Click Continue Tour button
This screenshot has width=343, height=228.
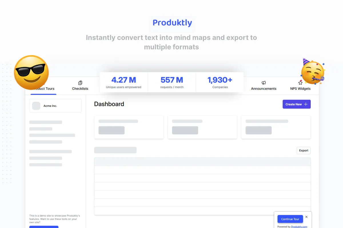[x=290, y=219]
